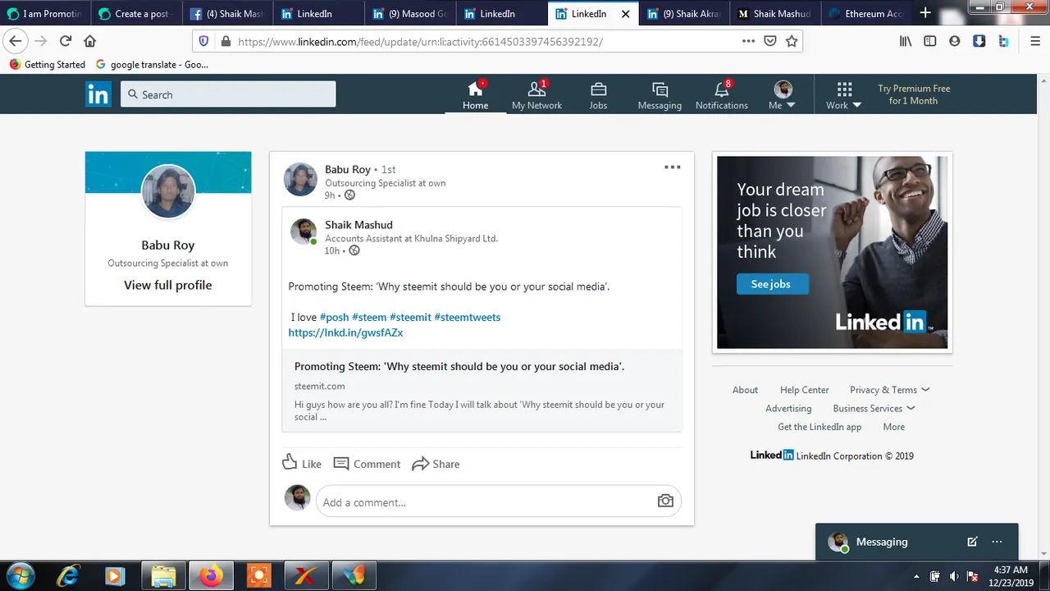Click Try Premium Free for 1 Month
This screenshot has width=1050, height=591.
(x=913, y=94)
